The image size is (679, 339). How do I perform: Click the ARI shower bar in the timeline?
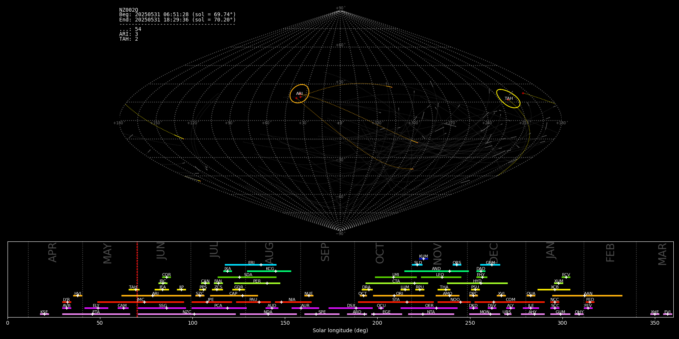click(x=156, y=296)
